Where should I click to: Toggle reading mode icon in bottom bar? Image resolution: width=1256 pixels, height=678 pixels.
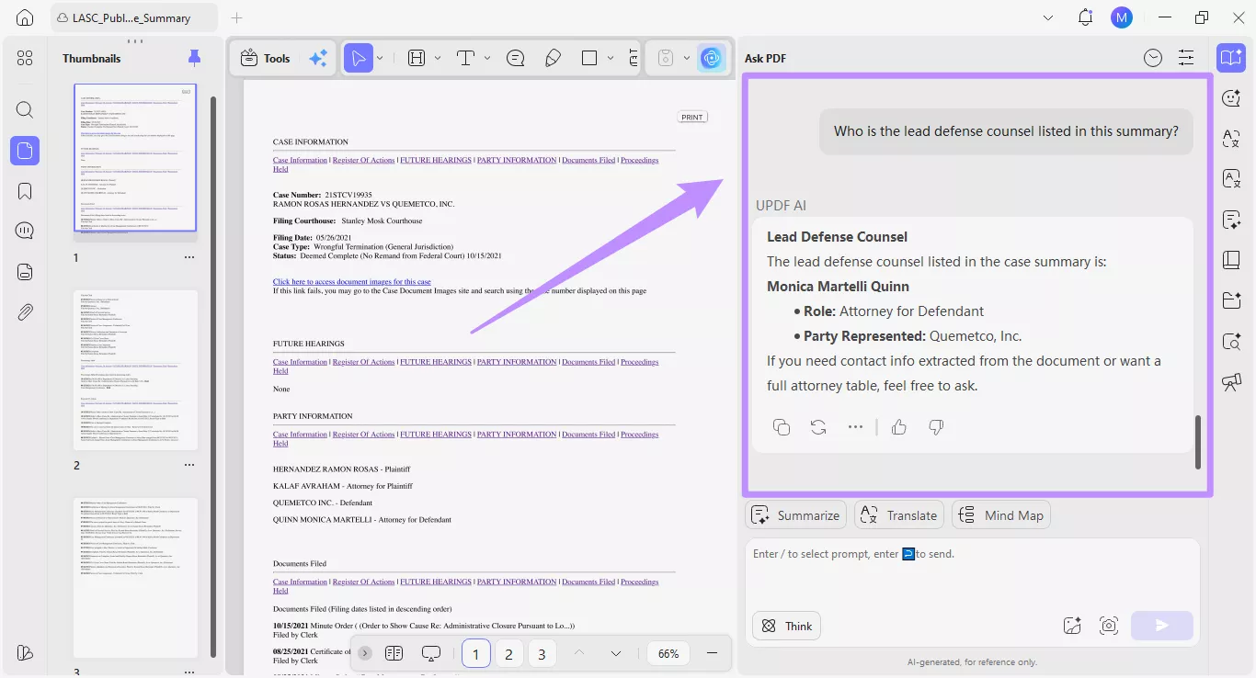coord(394,653)
